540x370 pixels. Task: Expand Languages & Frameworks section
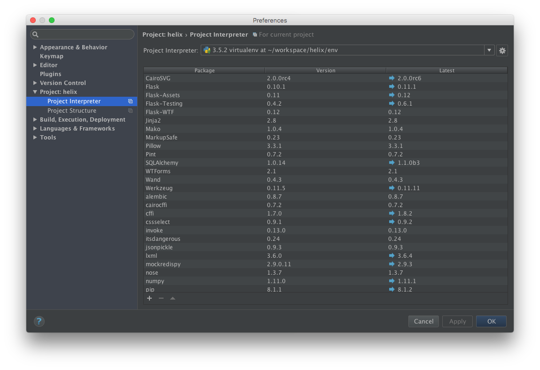click(35, 128)
